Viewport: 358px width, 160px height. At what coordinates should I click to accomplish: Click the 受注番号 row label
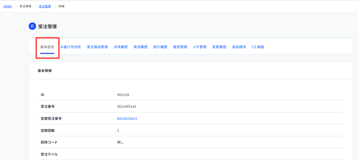(x=47, y=107)
